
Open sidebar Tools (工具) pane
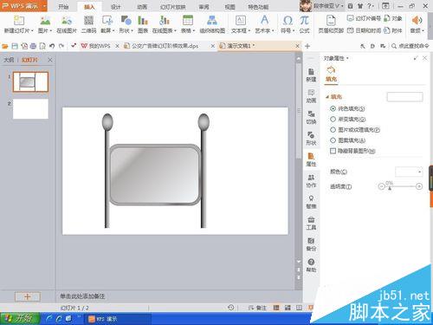[x=311, y=223]
